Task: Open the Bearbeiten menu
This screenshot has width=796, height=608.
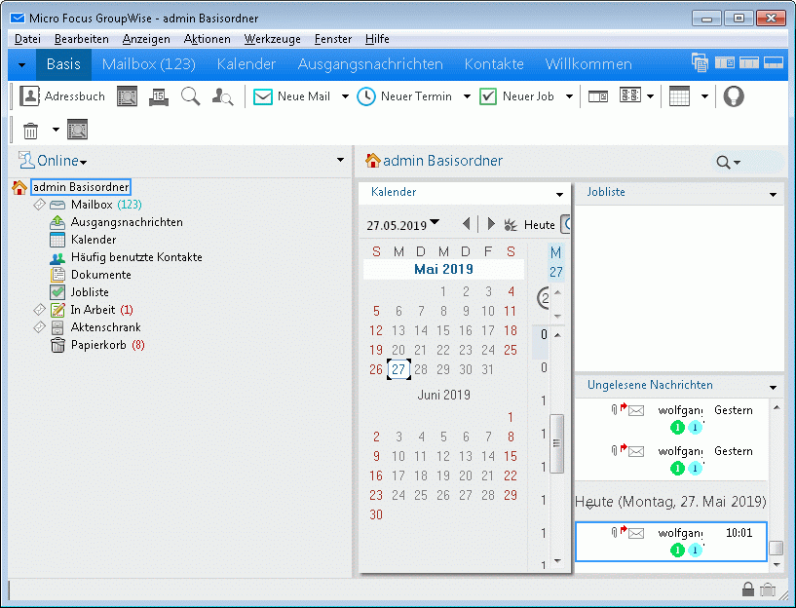Action: click(81, 39)
